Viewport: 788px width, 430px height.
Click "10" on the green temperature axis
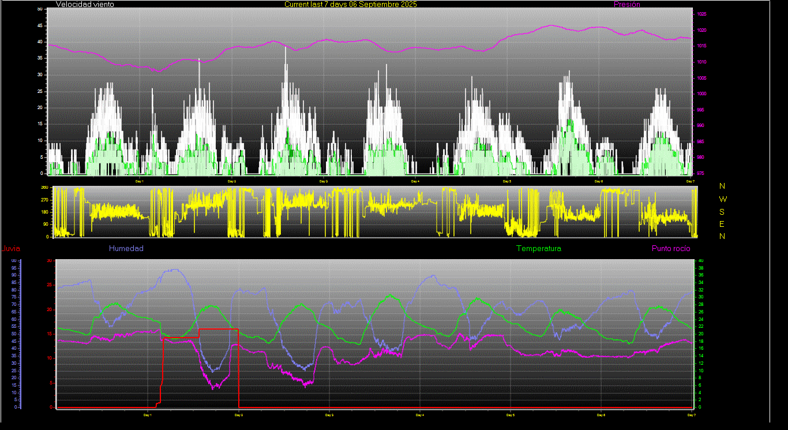701,371
